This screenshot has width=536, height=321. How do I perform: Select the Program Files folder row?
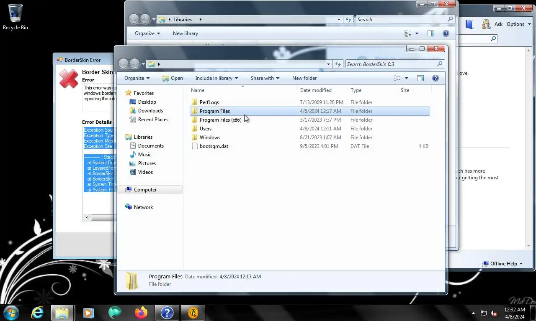tap(310, 111)
